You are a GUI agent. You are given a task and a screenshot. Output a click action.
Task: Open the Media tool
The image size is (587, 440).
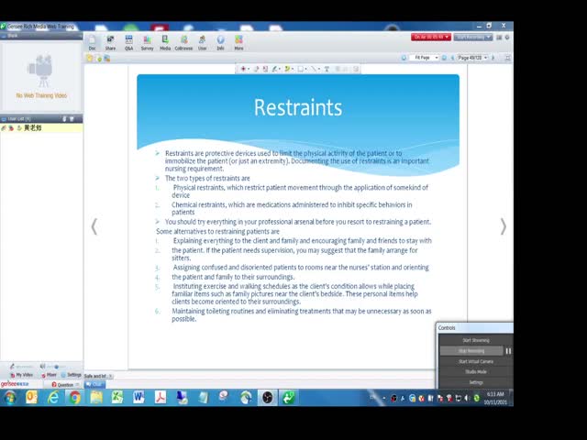(165, 42)
